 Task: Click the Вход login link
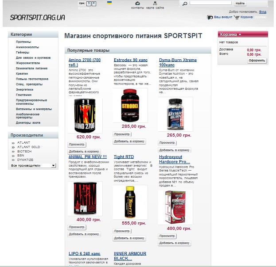point(263,12)
